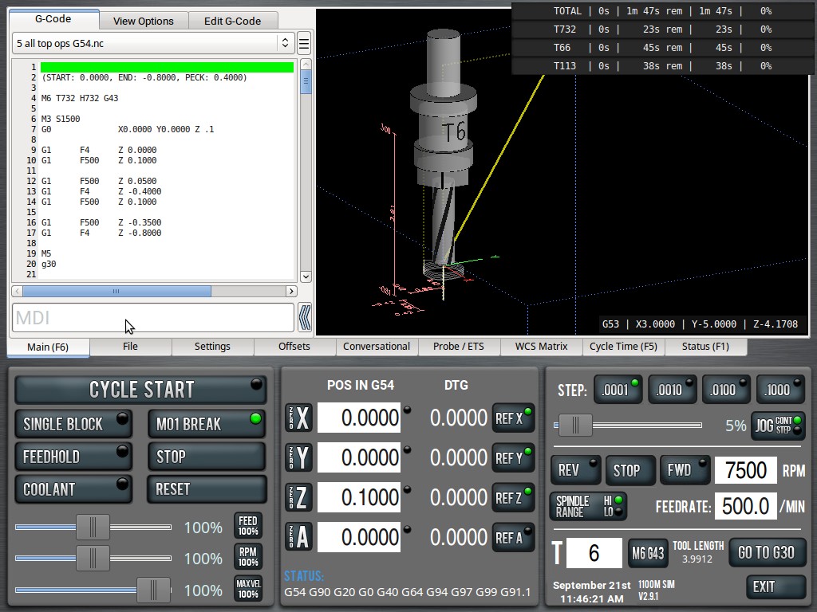Reference the X axis with REF X
This screenshot has height=612, width=817.
pos(513,418)
